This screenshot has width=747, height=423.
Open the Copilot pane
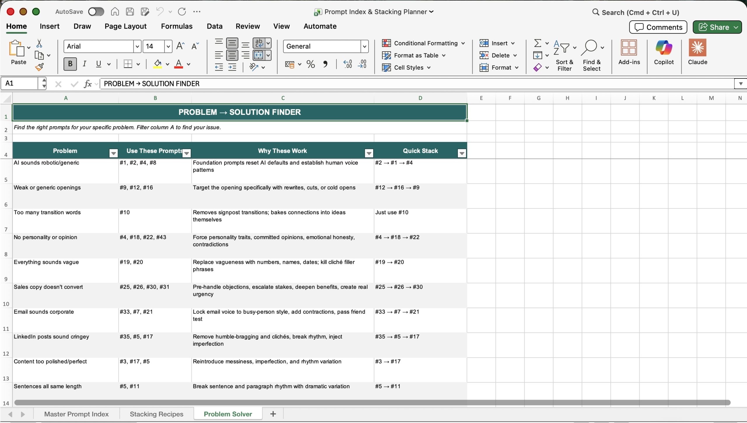[x=664, y=52]
